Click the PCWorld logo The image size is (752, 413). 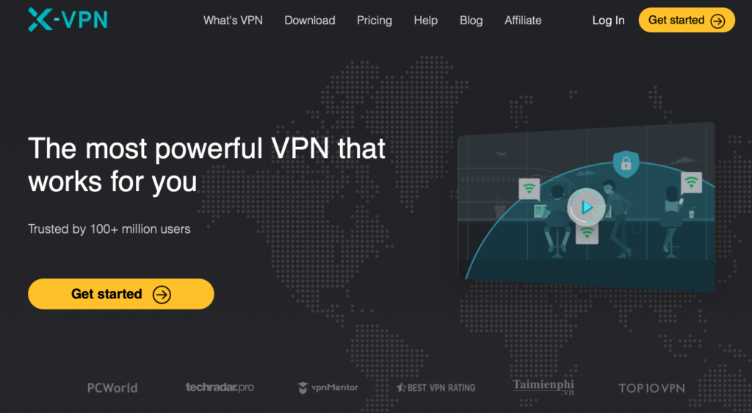[112, 387]
